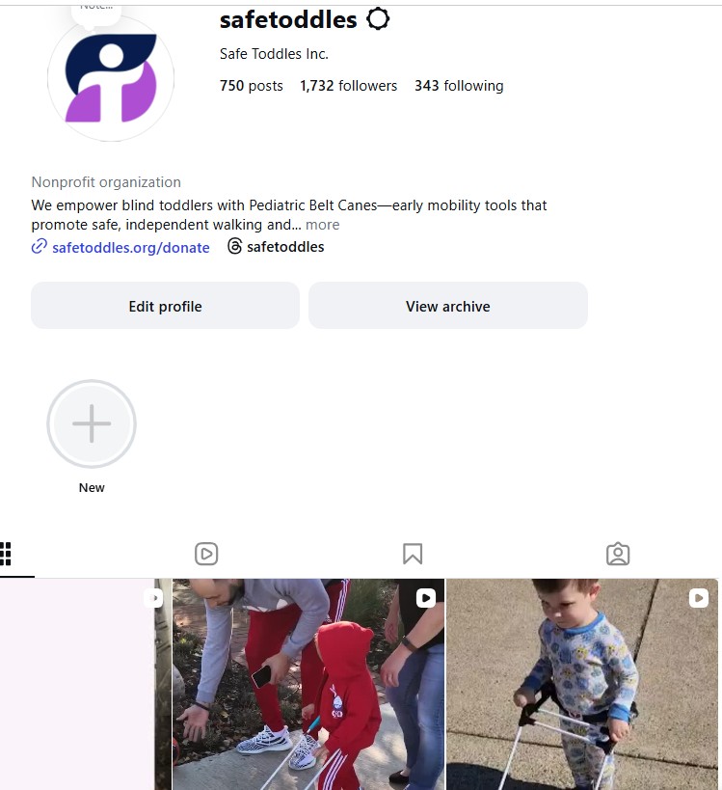Open the settings gear next to safetoddles
The width and height of the screenshot is (722, 790).
click(378, 19)
